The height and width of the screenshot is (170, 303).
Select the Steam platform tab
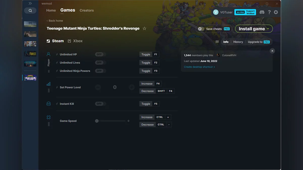point(55,41)
